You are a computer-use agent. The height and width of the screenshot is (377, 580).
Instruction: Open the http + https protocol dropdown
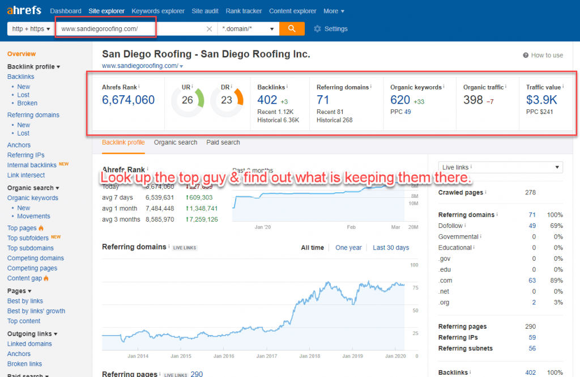tap(30, 29)
